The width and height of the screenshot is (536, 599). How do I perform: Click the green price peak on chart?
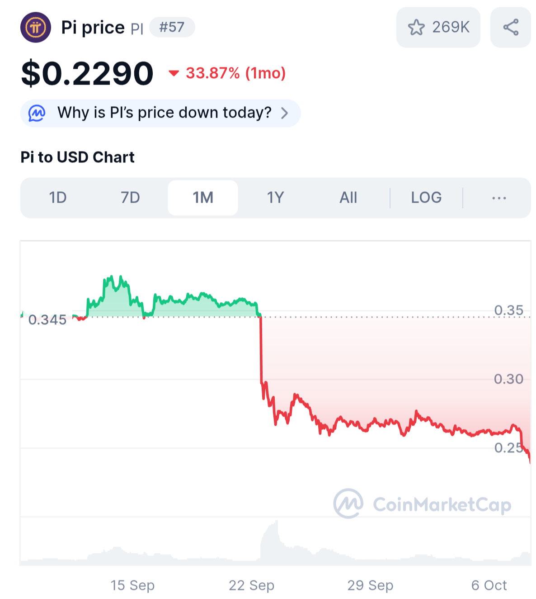click(120, 277)
